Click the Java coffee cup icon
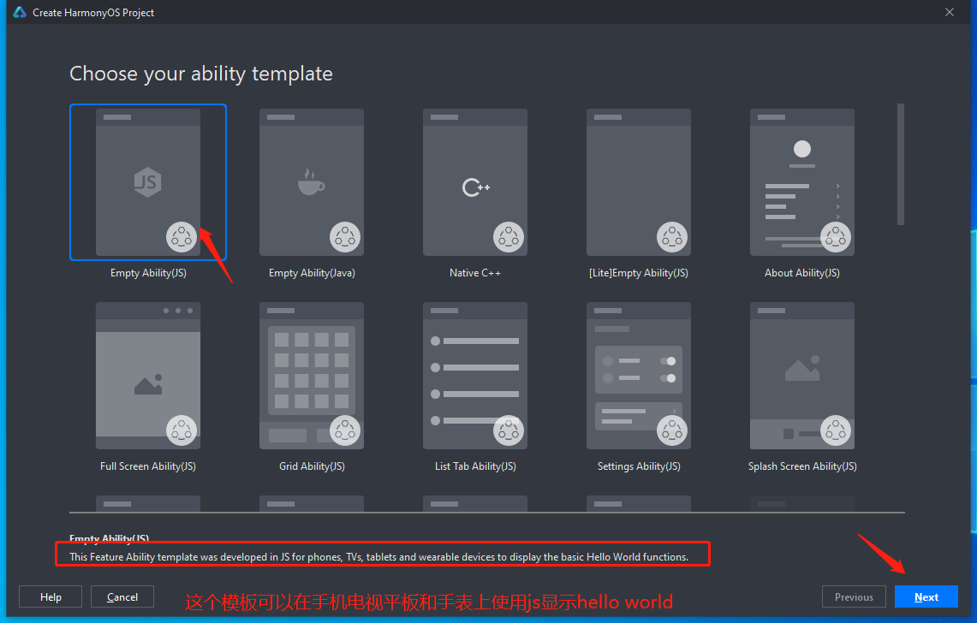The image size is (977, 623). click(311, 182)
